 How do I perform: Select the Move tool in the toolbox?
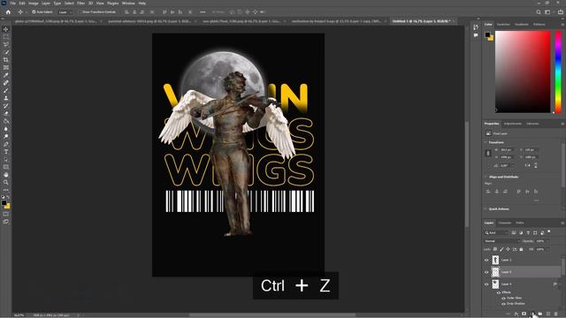6,29
